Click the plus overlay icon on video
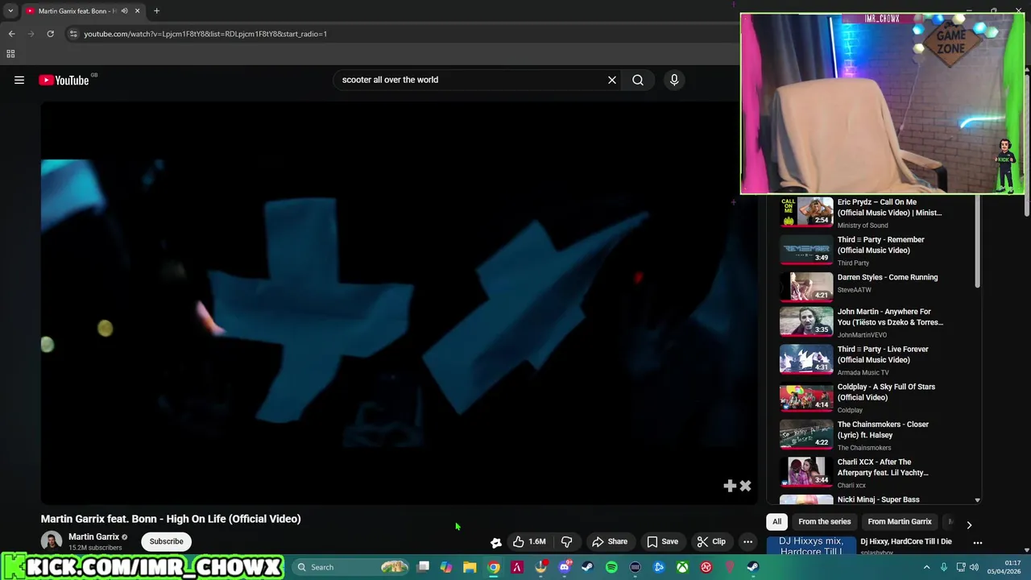The height and width of the screenshot is (580, 1031). click(x=730, y=486)
